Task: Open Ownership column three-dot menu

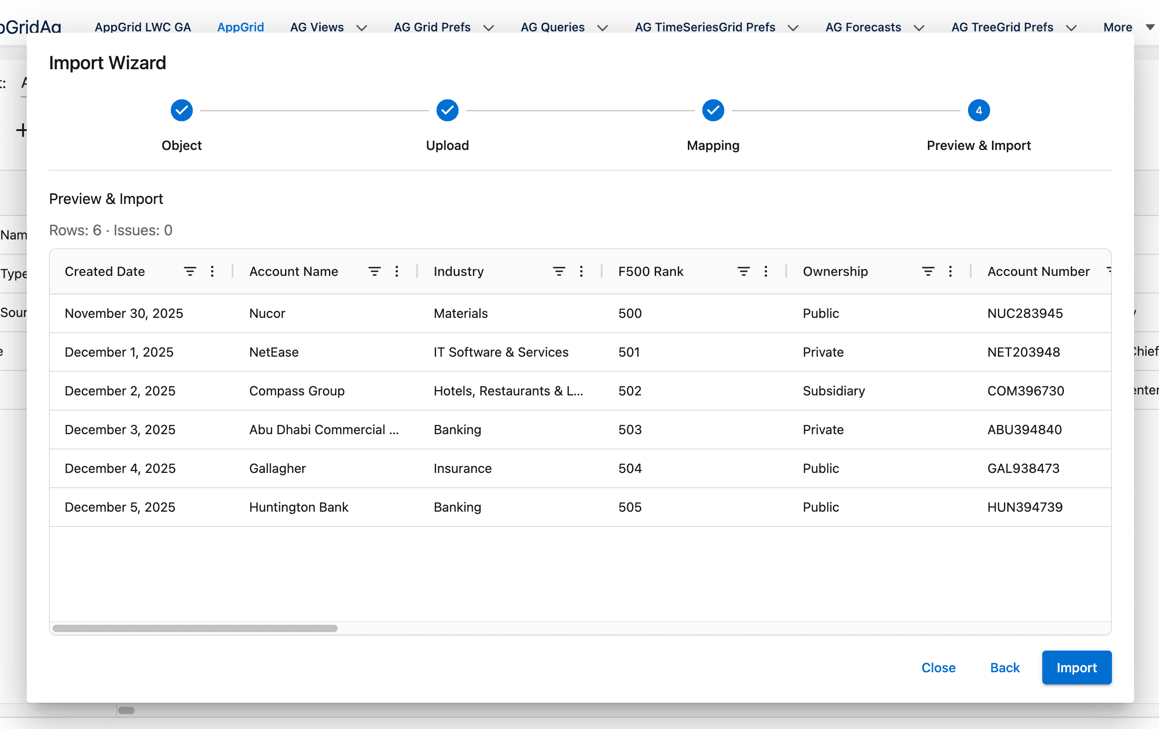Action: pos(950,271)
